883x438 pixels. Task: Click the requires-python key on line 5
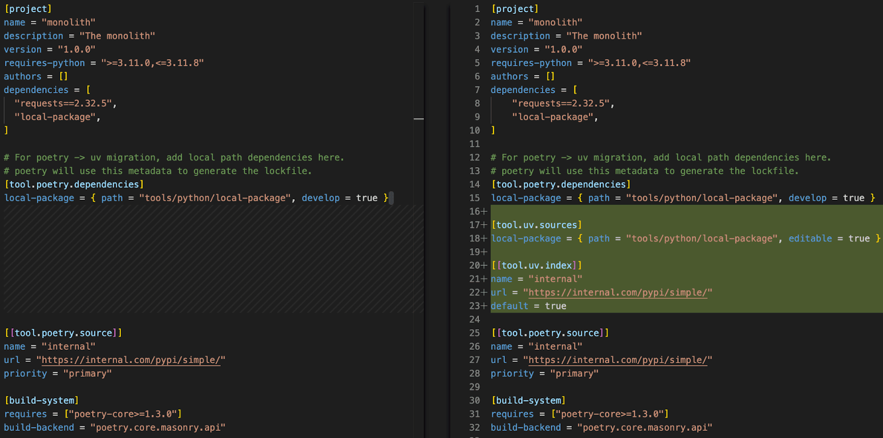tap(531, 63)
